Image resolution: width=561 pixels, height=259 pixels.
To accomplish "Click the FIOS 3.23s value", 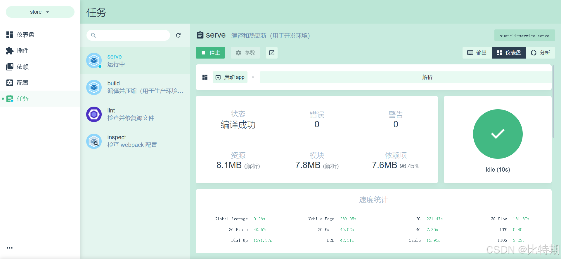I will 519,240.
